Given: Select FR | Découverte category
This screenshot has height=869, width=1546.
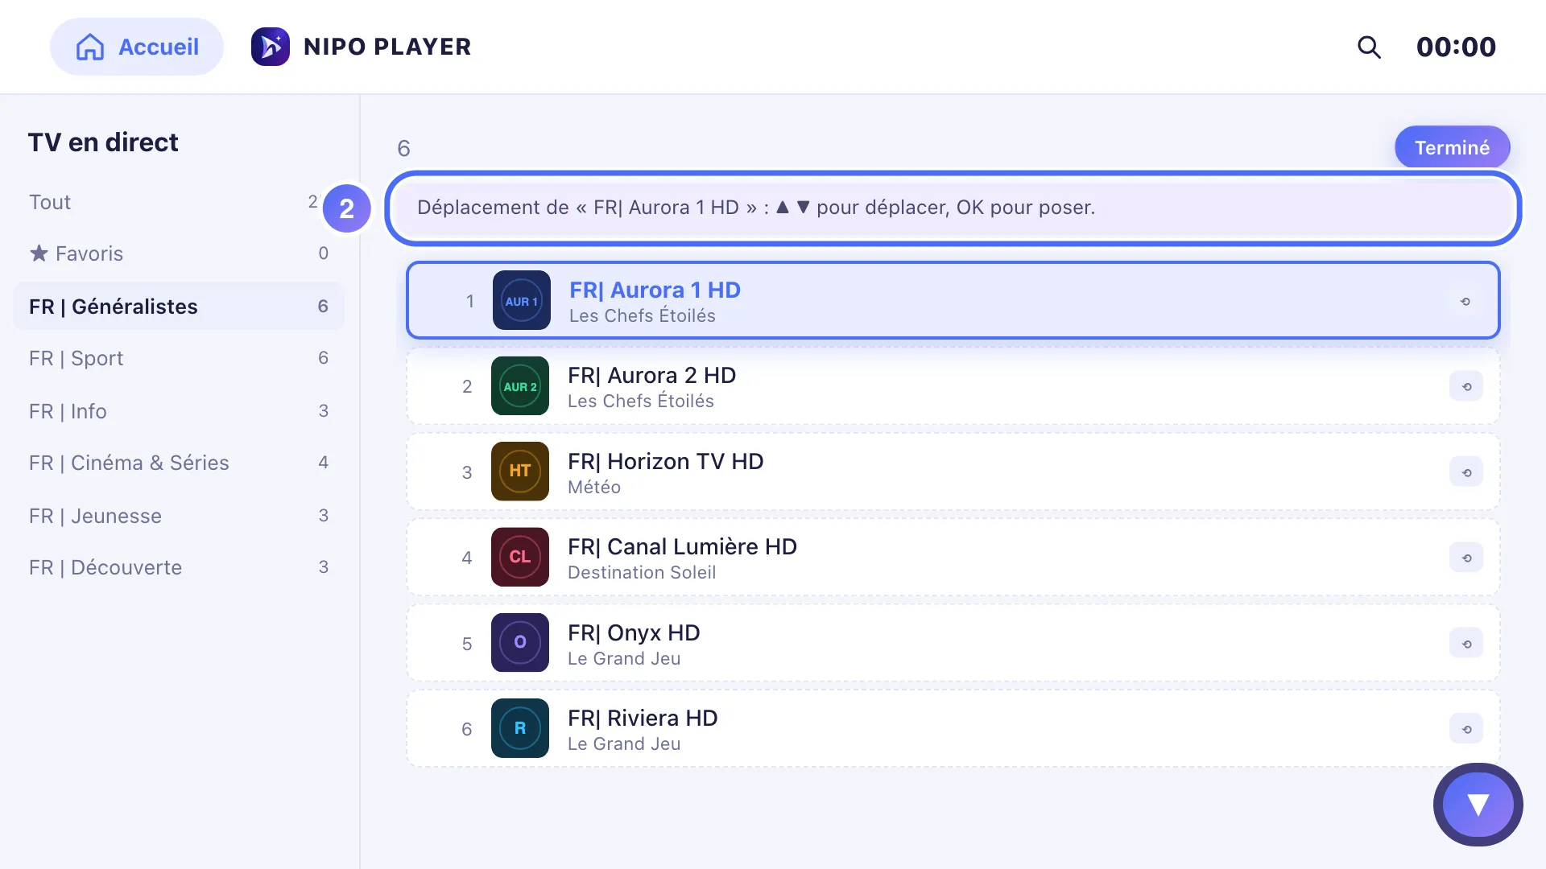Looking at the screenshot, I should 179,567.
